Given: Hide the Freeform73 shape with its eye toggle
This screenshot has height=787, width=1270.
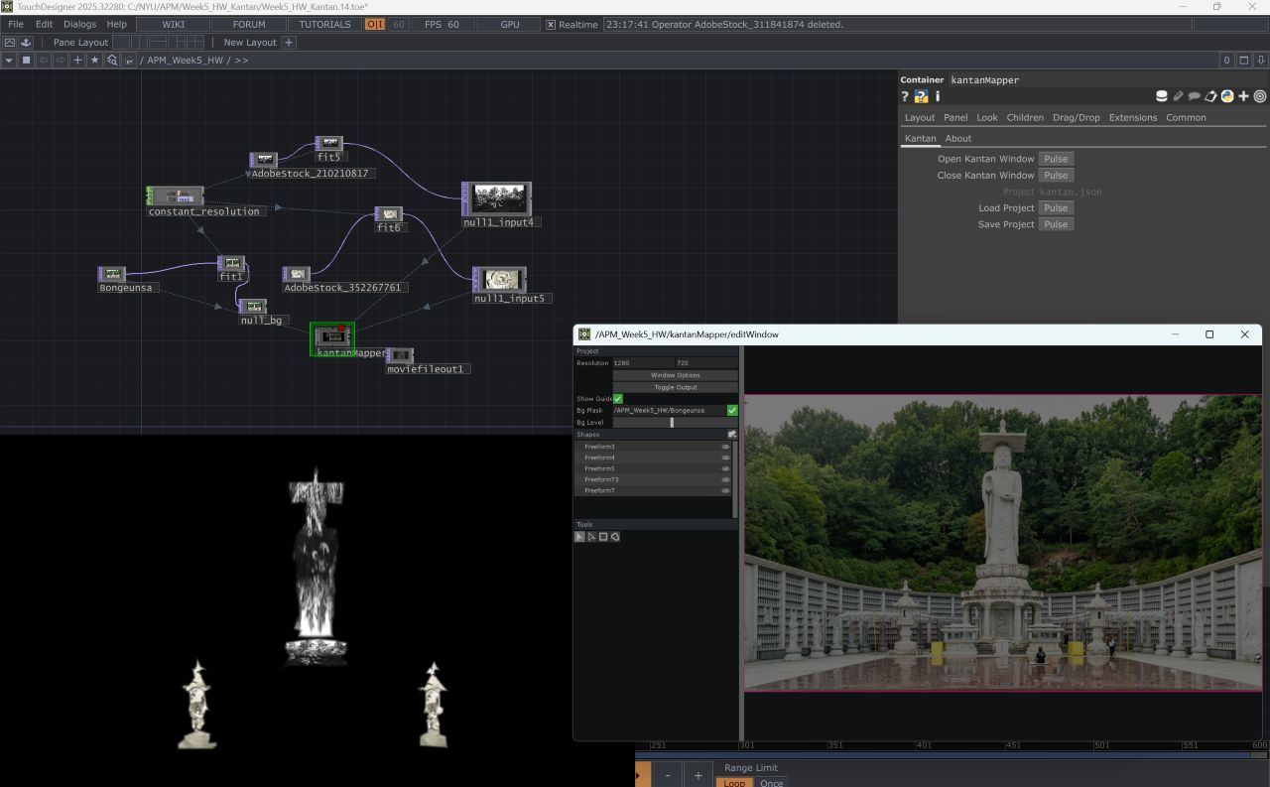Looking at the screenshot, I should pos(725,479).
